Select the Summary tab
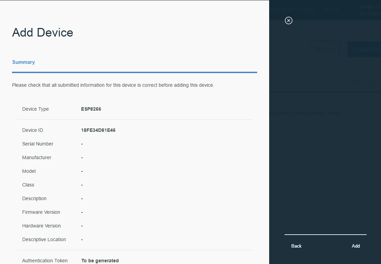The height and width of the screenshot is (264, 381). pos(24,62)
